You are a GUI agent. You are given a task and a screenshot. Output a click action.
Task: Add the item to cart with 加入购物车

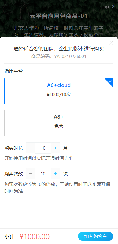pos(96,237)
